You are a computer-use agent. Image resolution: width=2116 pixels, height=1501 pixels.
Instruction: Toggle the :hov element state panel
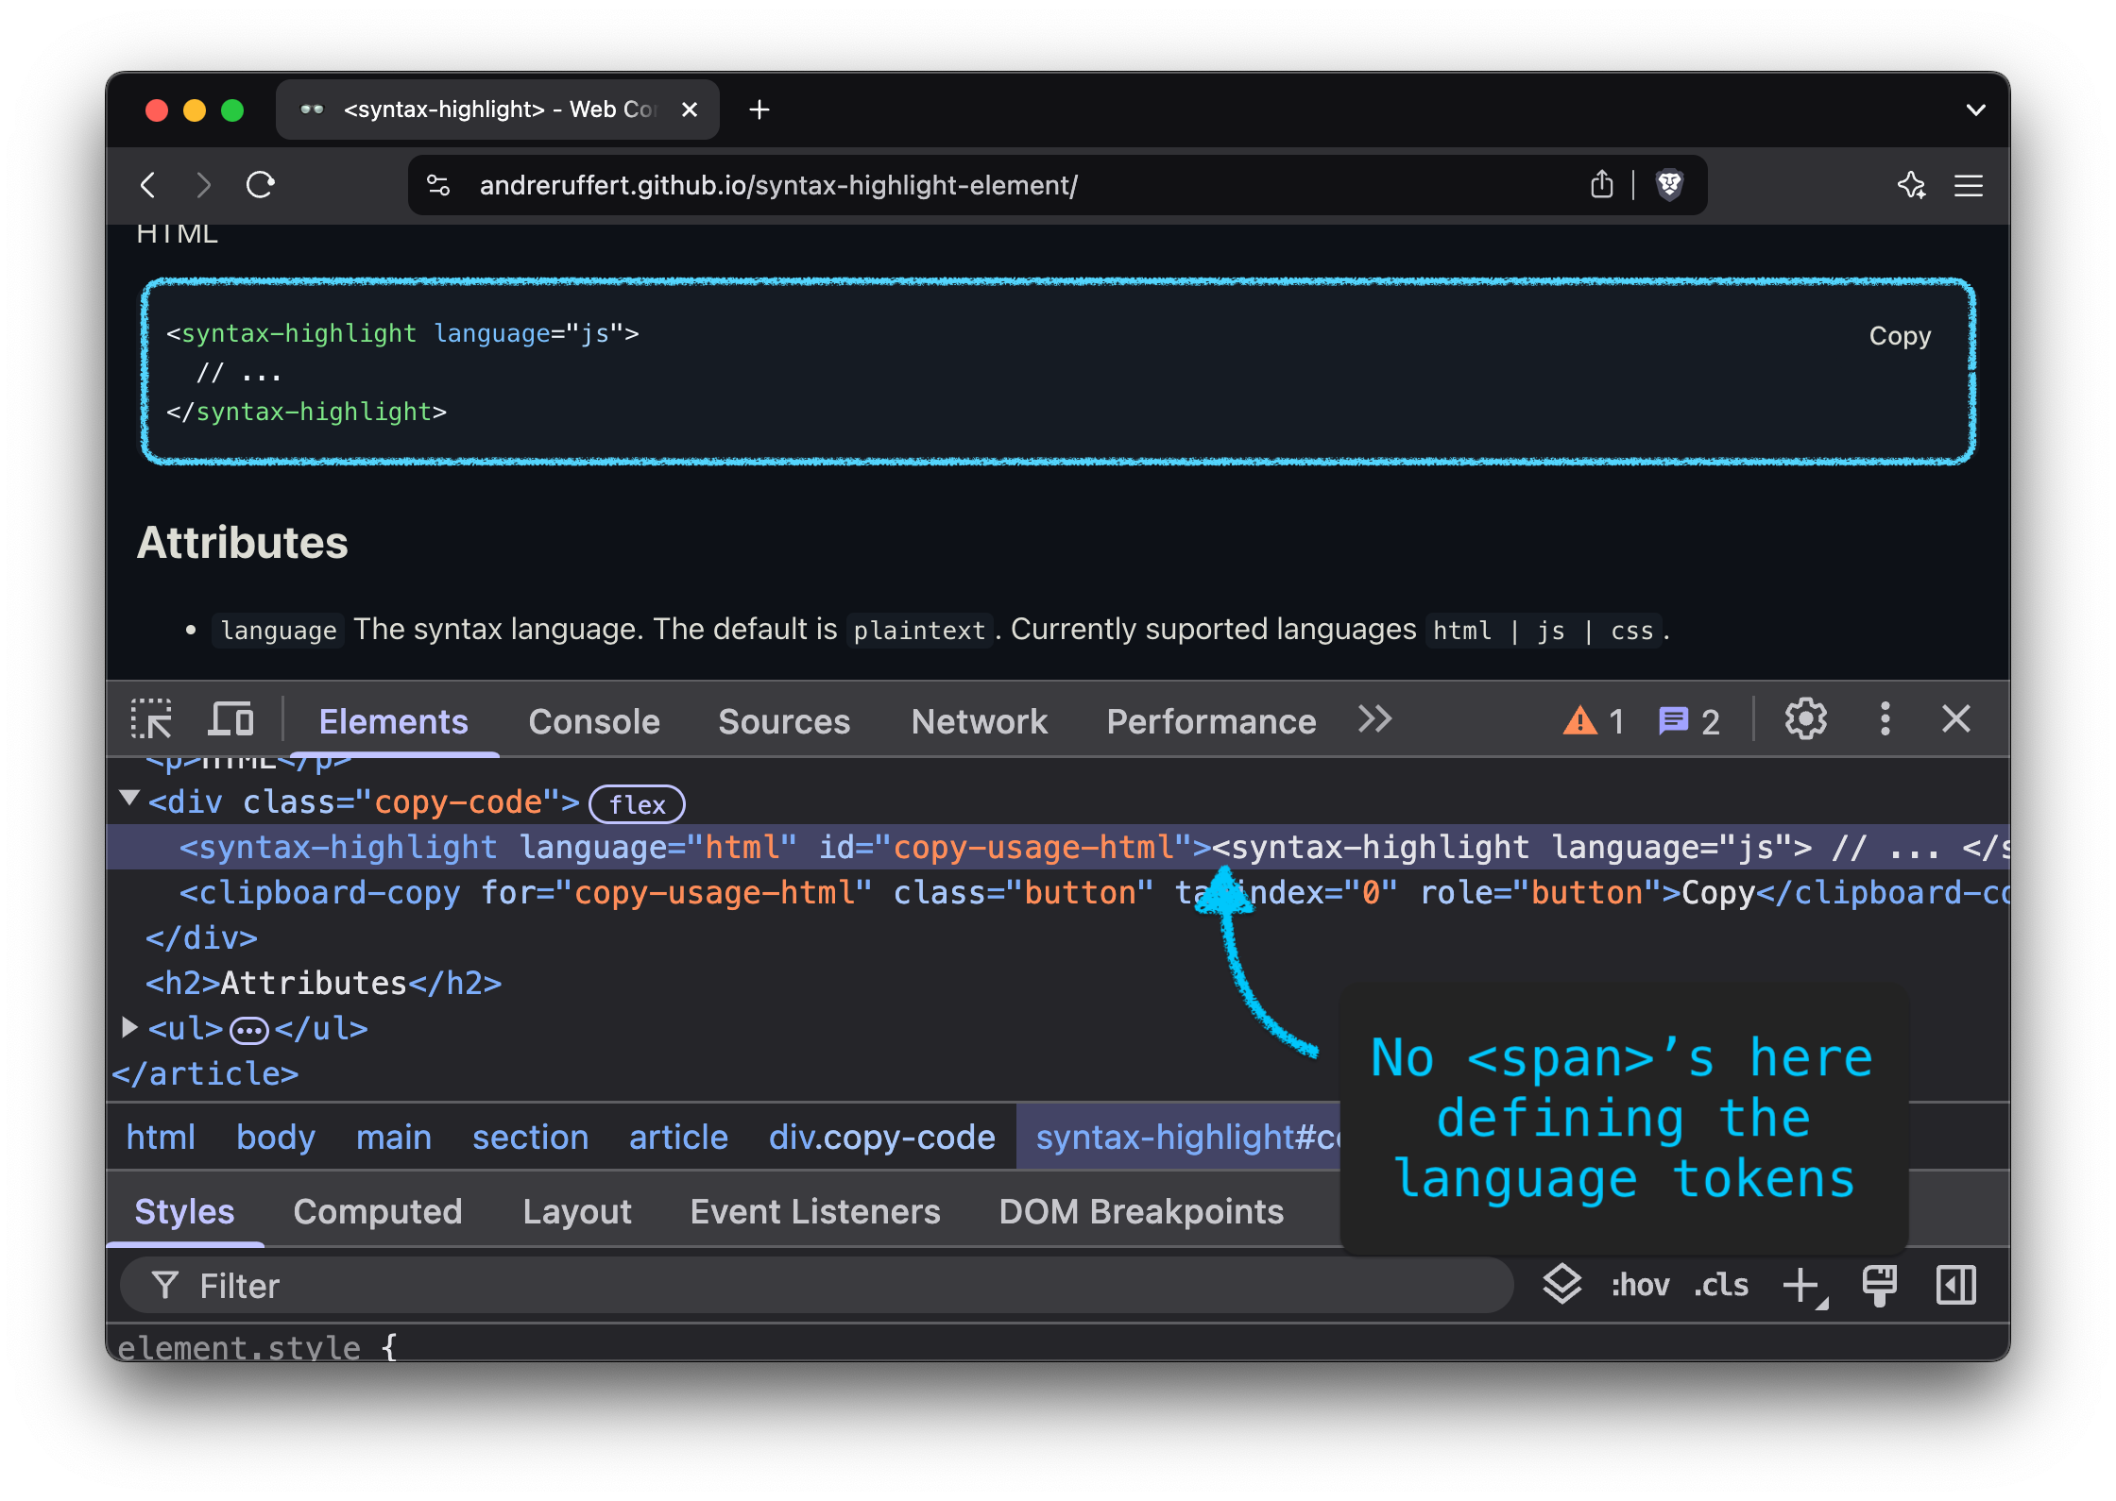pos(1640,1286)
